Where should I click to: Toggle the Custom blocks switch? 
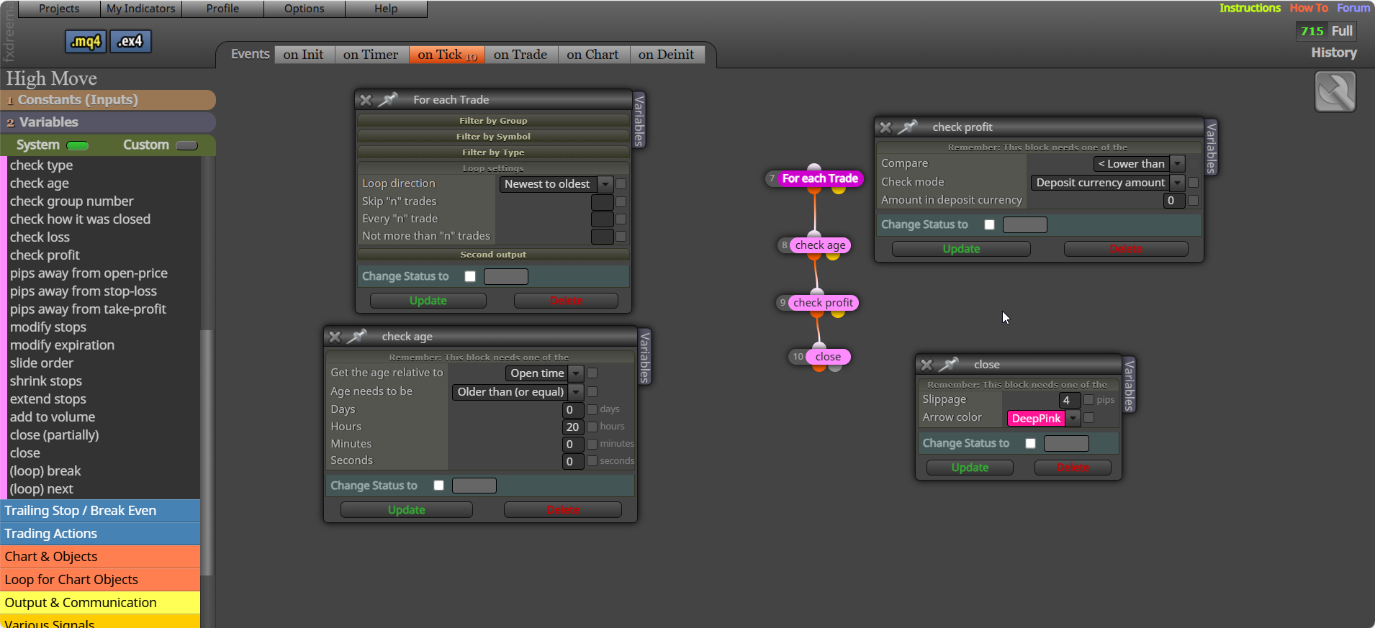(x=186, y=145)
